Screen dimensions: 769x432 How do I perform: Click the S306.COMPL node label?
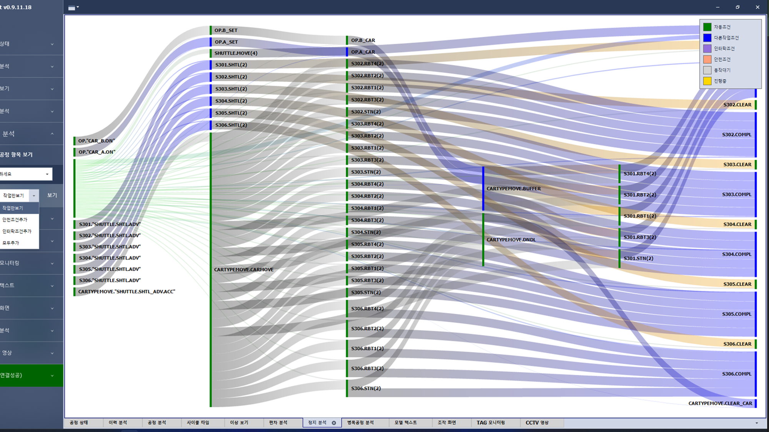click(x=736, y=374)
